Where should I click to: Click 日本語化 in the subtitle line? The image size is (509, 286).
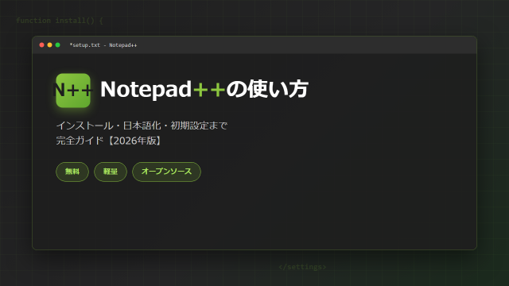click(142, 126)
